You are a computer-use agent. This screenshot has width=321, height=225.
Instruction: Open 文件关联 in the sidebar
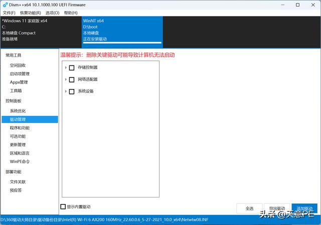click(18, 181)
